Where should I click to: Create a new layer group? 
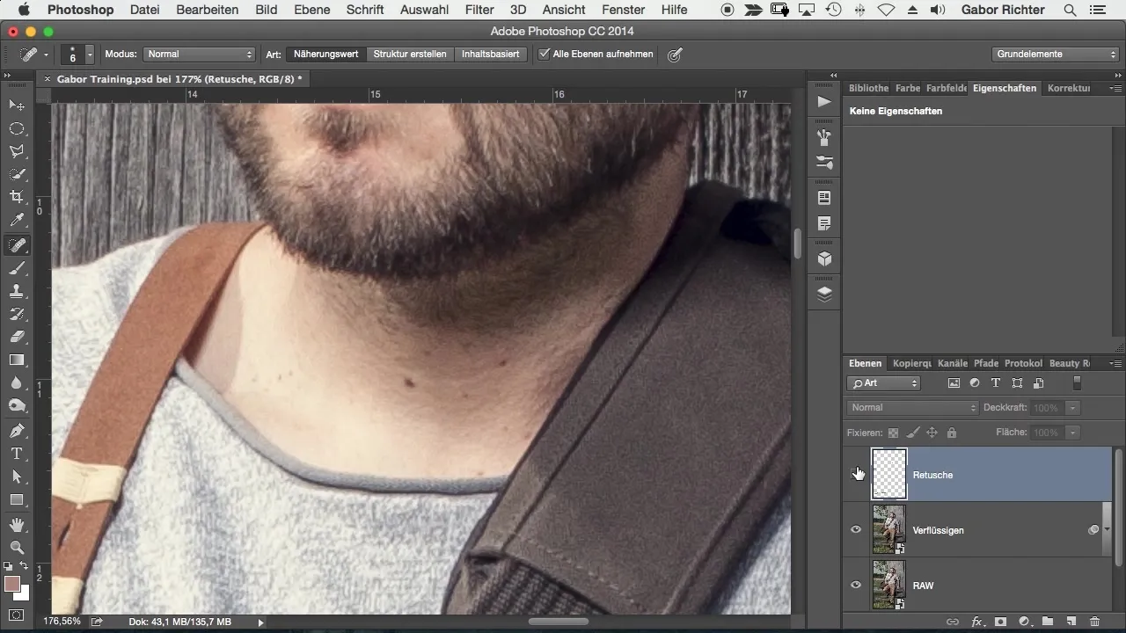click(x=1048, y=622)
